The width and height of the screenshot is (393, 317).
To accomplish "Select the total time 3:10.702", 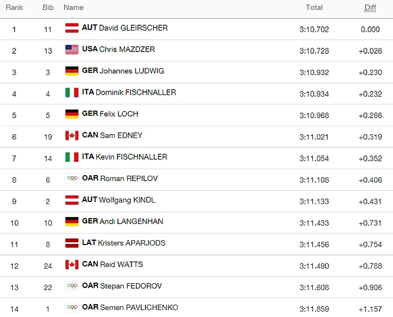I will [x=314, y=29].
